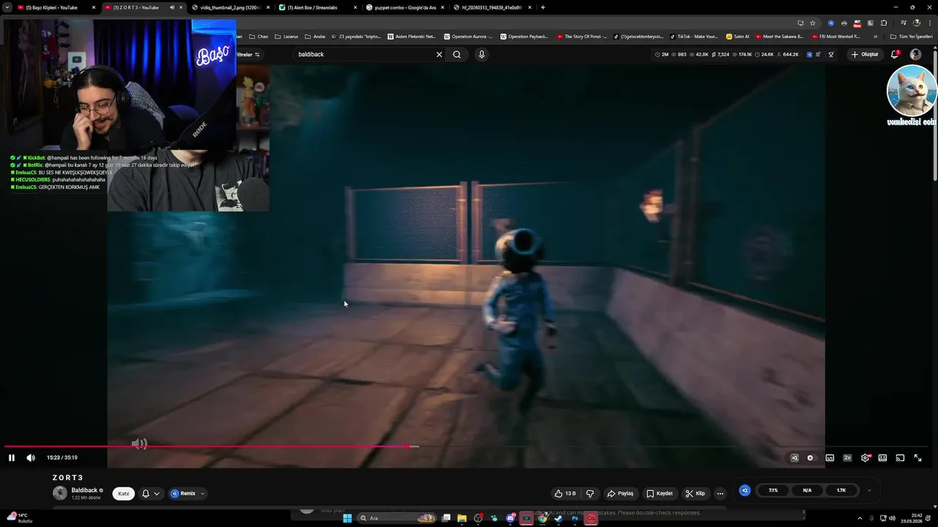Open the Operation Payback bookmark
Image resolution: width=938 pixels, height=527 pixels.
(x=523, y=36)
